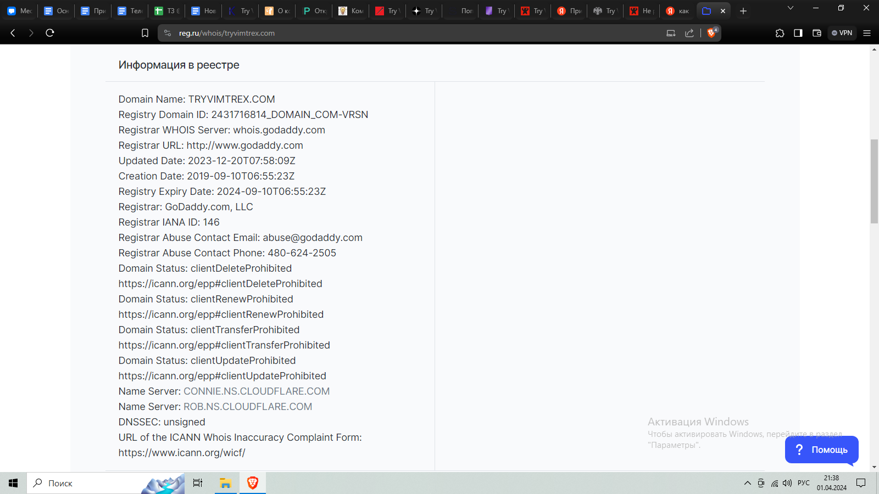Switch to the 'как' Yandex tab
The width and height of the screenshot is (879, 494).
(677, 11)
